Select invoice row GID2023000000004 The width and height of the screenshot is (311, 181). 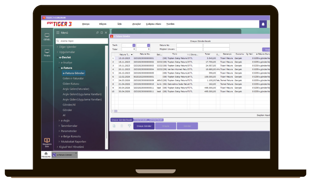(191, 69)
